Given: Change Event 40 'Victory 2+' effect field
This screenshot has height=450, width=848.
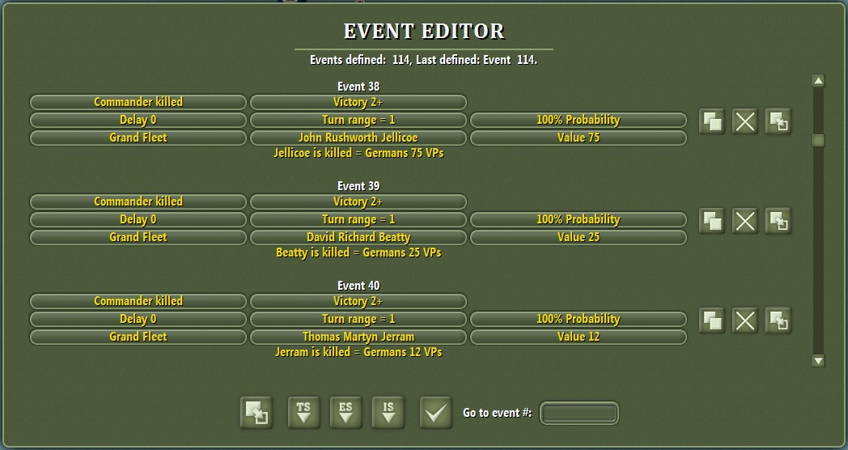Looking at the screenshot, I should tap(358, 301).
